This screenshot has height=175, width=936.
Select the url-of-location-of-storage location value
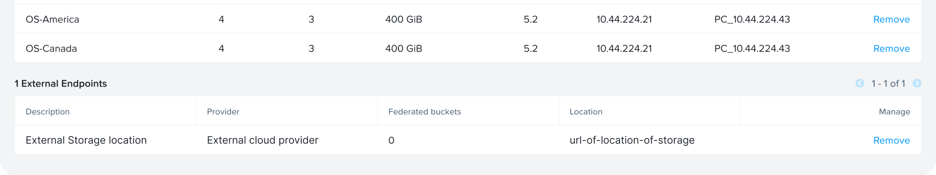pyautogui.click(x=632, y=140)
